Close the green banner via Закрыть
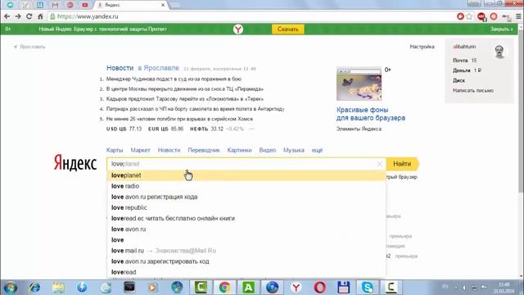 click(x=501, y=29)
